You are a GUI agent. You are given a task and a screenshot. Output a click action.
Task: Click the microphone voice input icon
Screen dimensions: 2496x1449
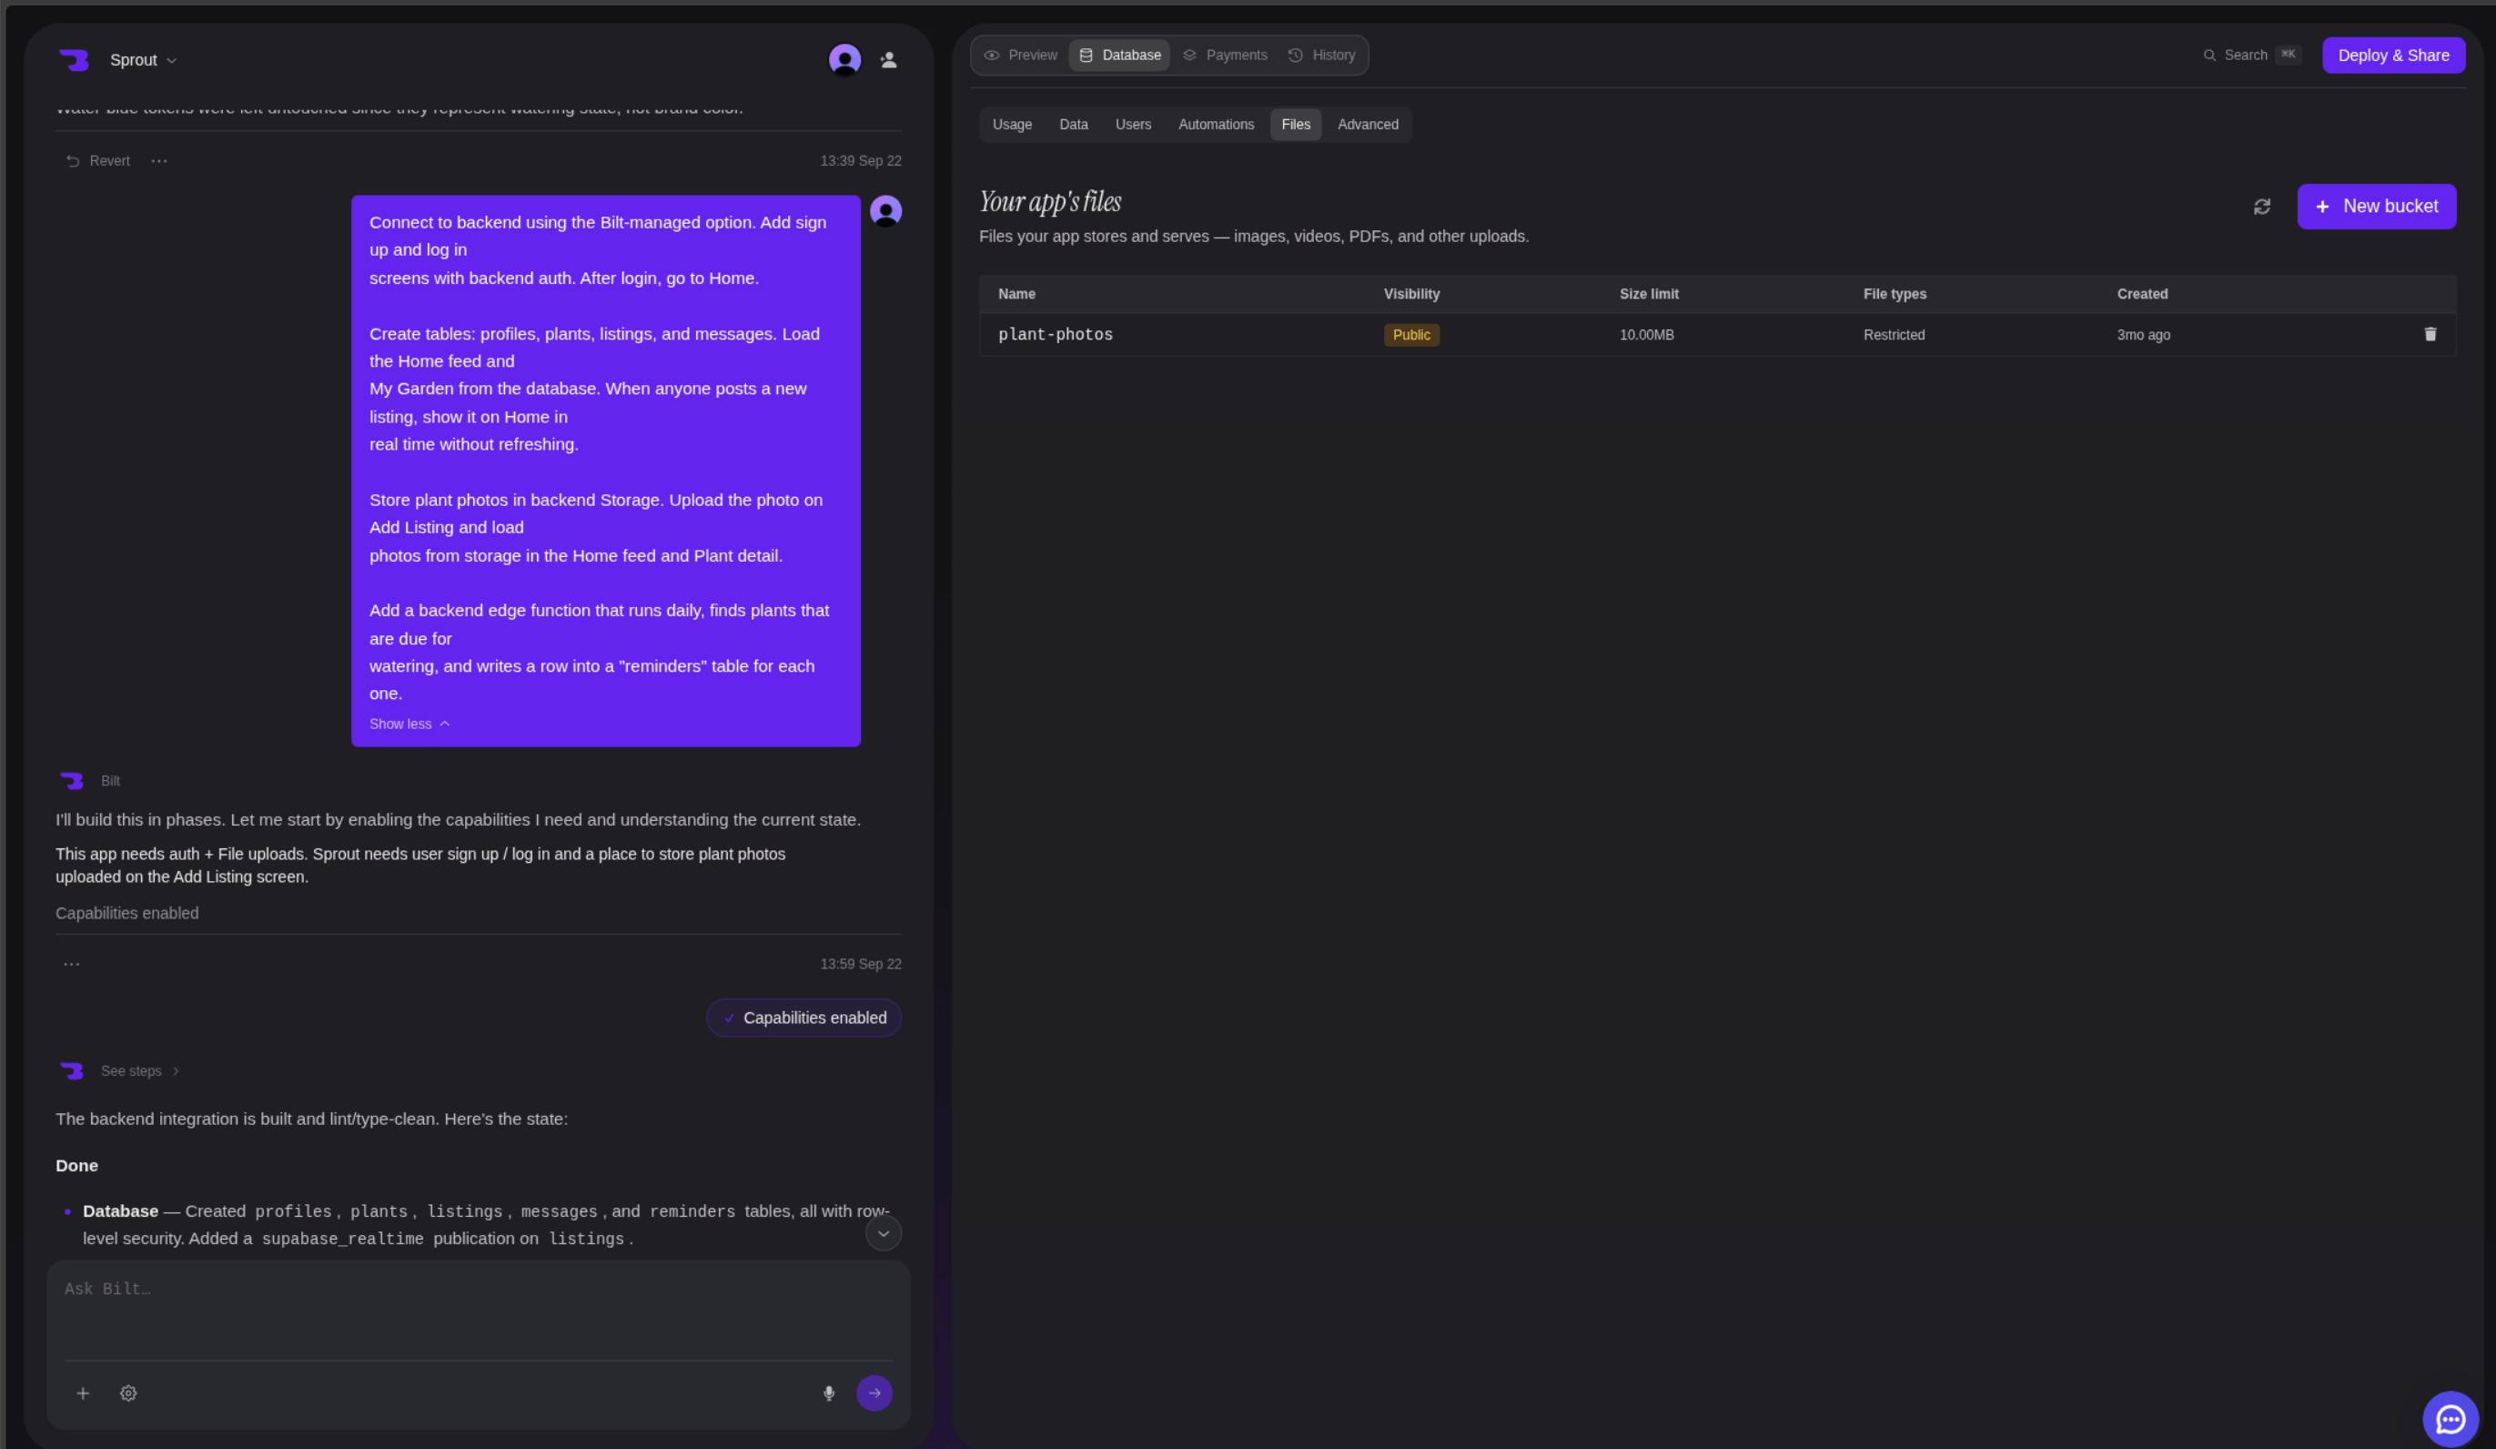tap(829, 1393)
